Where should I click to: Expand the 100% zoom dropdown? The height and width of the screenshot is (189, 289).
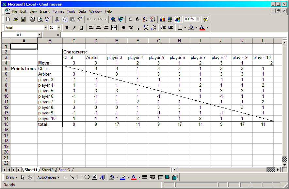pos(198,19)
